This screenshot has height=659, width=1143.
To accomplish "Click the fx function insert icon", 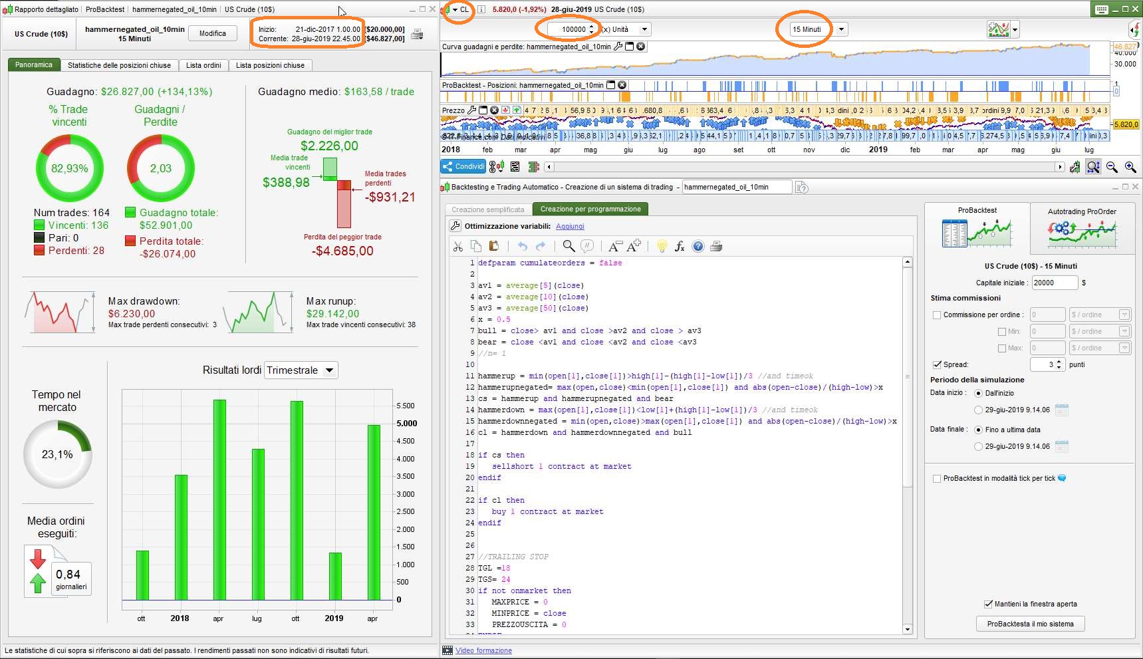I will point(679,247).
